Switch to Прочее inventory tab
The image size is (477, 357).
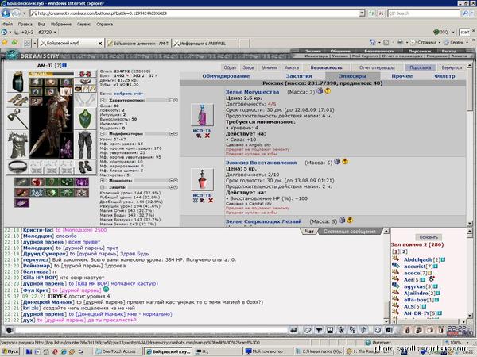[x=401, y=76]
